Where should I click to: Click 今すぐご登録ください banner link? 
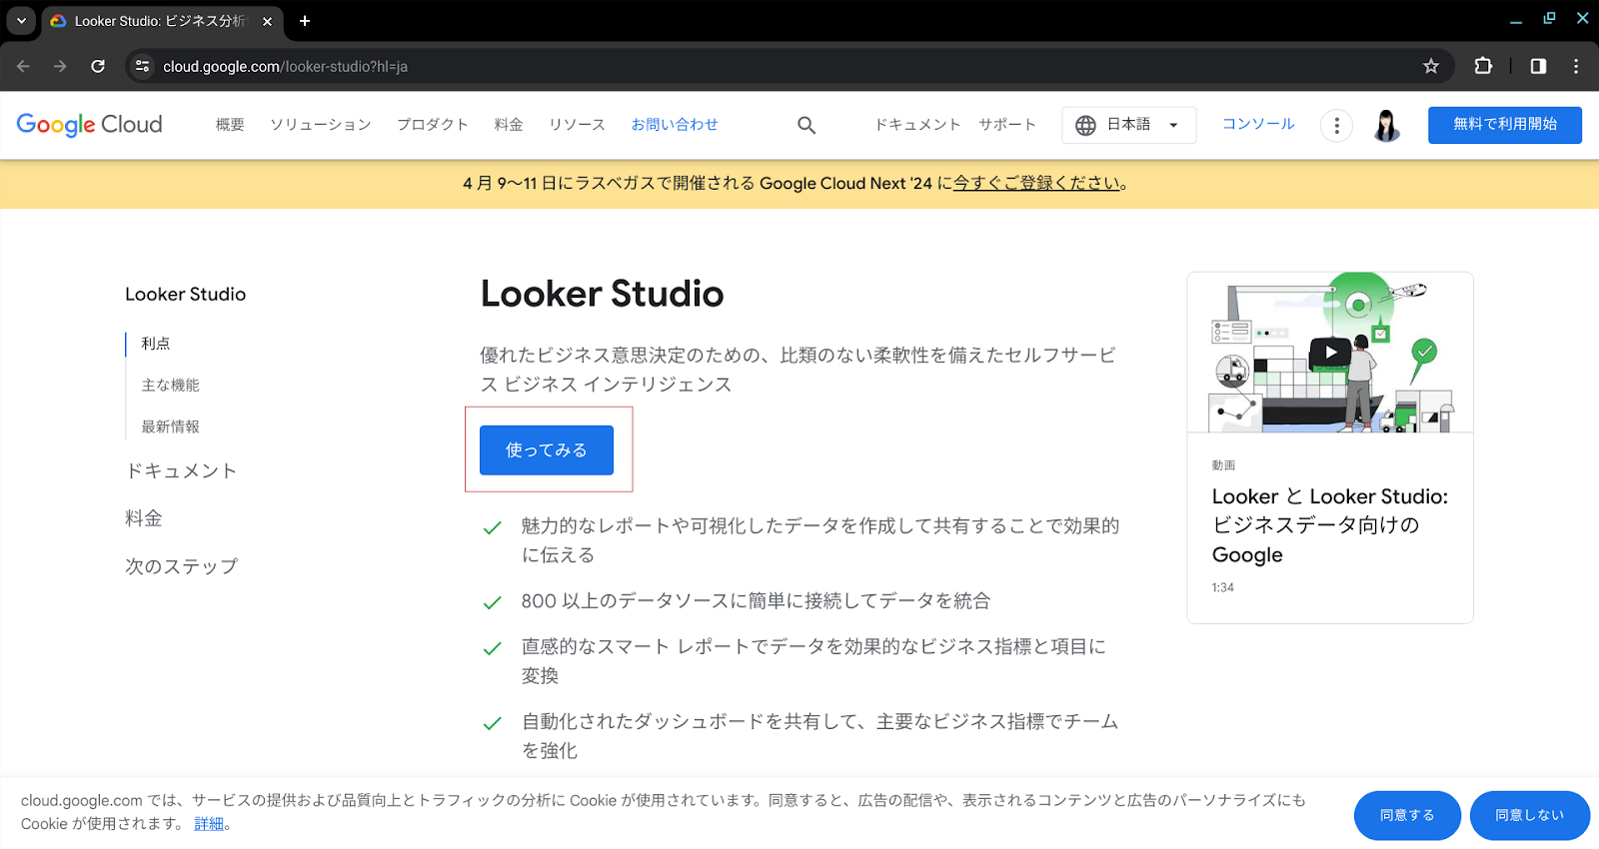1036,183
